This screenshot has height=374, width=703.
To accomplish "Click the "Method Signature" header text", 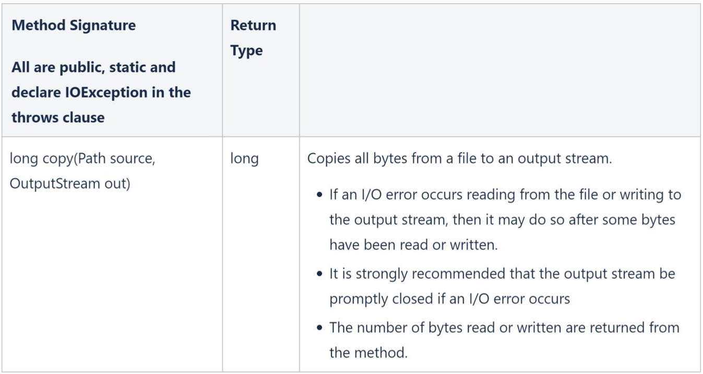I will 74,25.
